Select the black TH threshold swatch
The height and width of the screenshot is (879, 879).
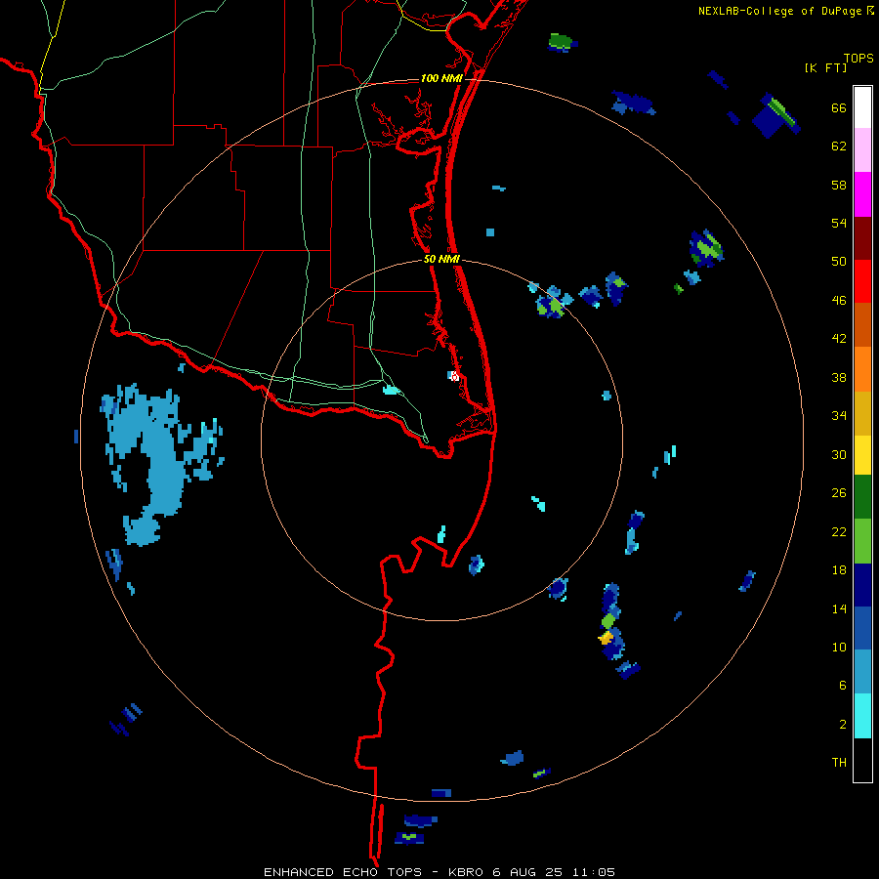[x=862, y=760]
